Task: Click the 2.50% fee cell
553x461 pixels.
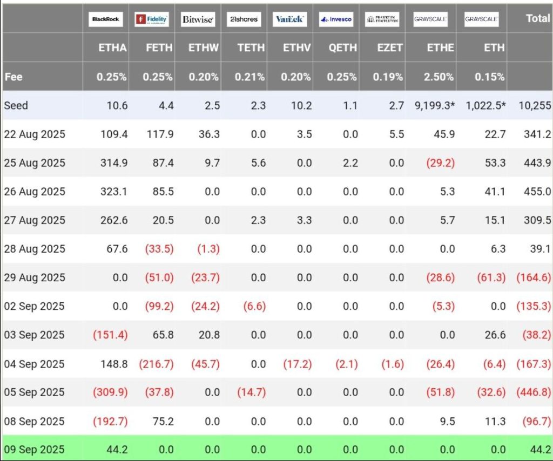Action: [x=439, y=77]
